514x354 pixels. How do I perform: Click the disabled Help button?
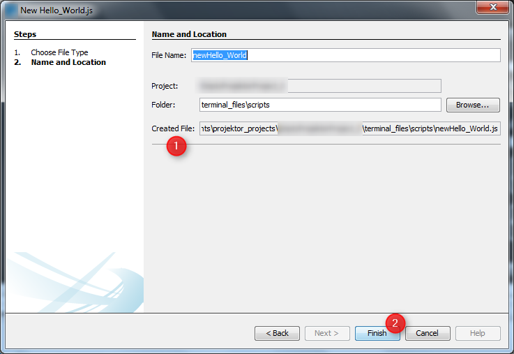tap(478, 333)
